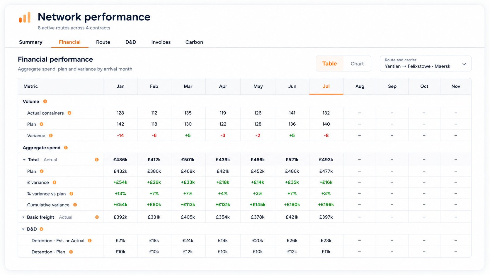The width and height of the screenshot is (490, 275).
Task: Click the info icon beside Volume
Action: pos(45,101)
